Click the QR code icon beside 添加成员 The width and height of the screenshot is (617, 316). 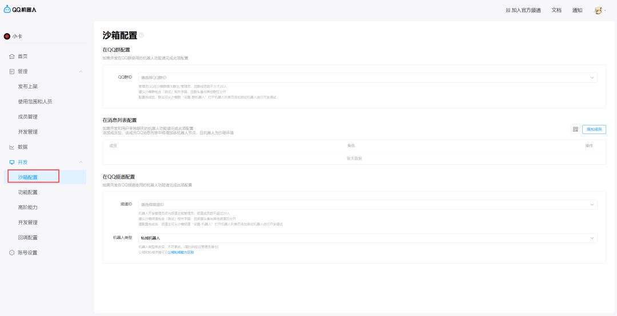(x=575, y=129)
